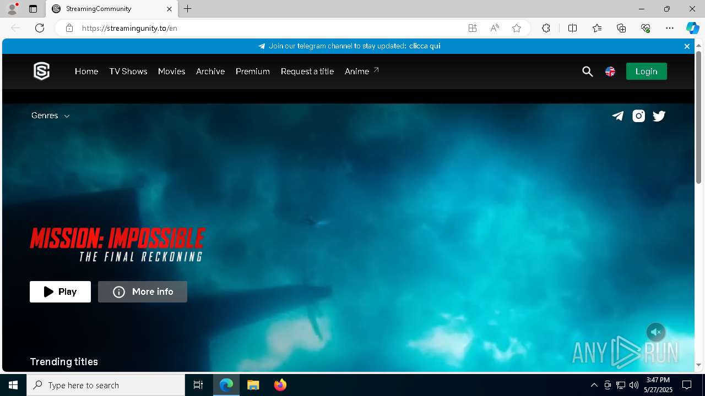Unmute the trailer with speaker icon
The image size is (705, 396).
[x=656, y=332]
